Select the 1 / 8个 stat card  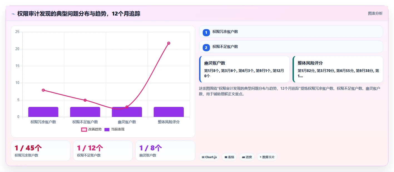coord(165,151)
